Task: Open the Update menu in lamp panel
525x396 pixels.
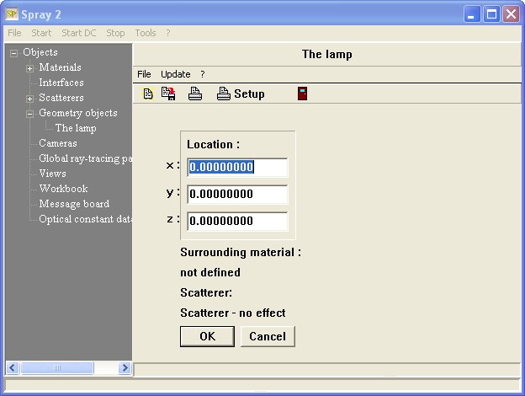Action: click(x=175, y=74)
